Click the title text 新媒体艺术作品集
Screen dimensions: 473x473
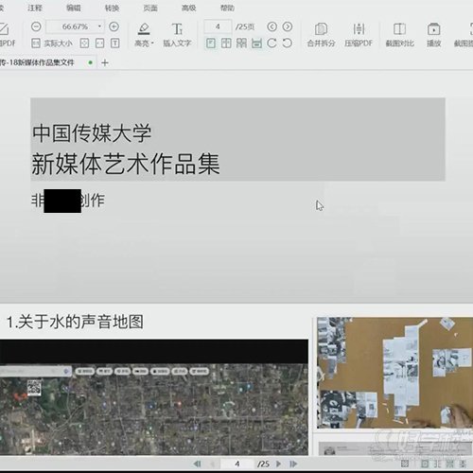(x=126, y=164)
